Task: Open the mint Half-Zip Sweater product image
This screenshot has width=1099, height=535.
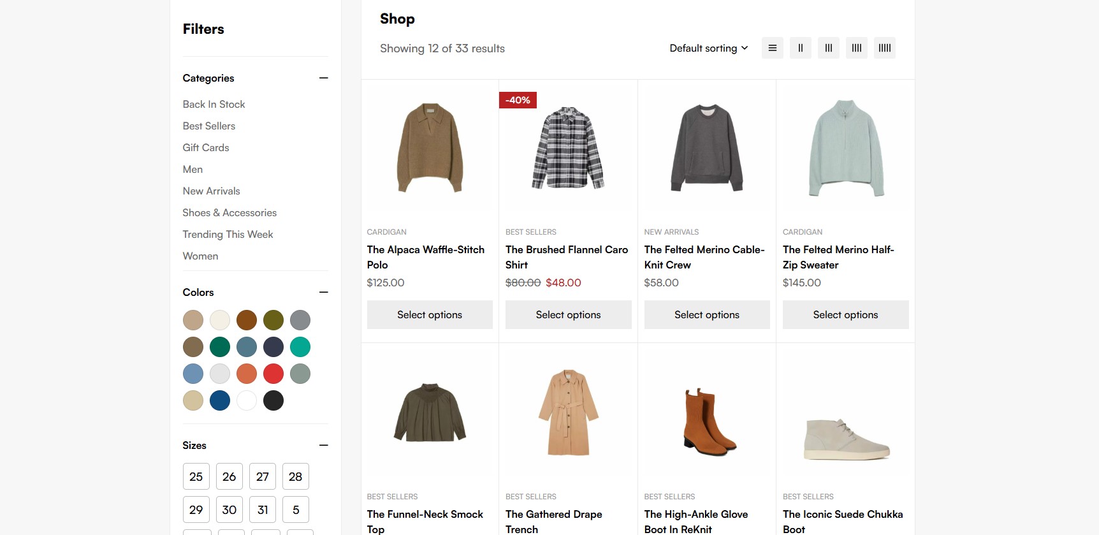Action: point(846,148)
